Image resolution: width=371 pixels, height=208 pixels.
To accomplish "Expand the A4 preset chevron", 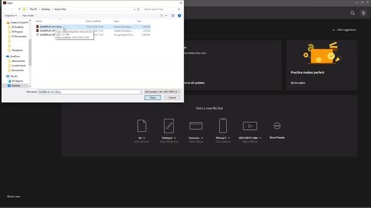I will point(144,138).
